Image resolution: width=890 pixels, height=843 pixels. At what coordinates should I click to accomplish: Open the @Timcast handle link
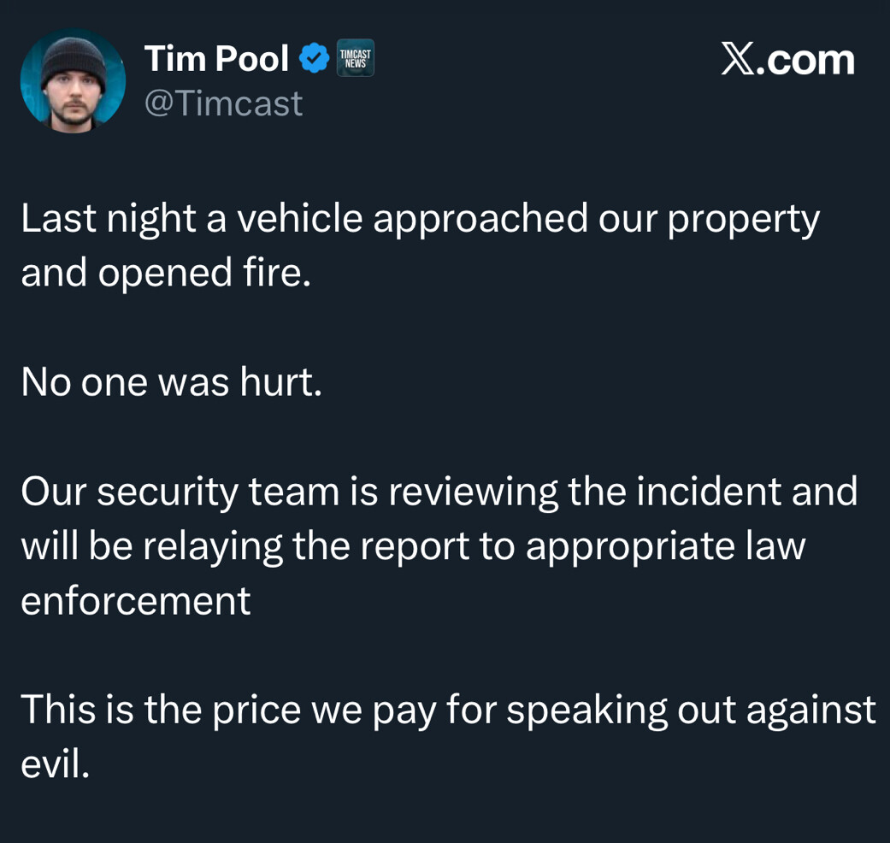pyautogui.click(x=223, y=103)
